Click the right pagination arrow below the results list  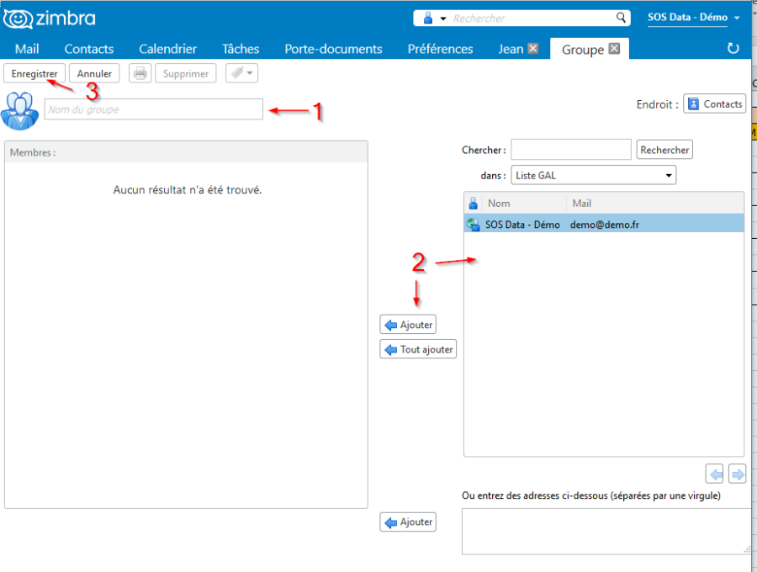pyautogui.click(x=737, y=474)
